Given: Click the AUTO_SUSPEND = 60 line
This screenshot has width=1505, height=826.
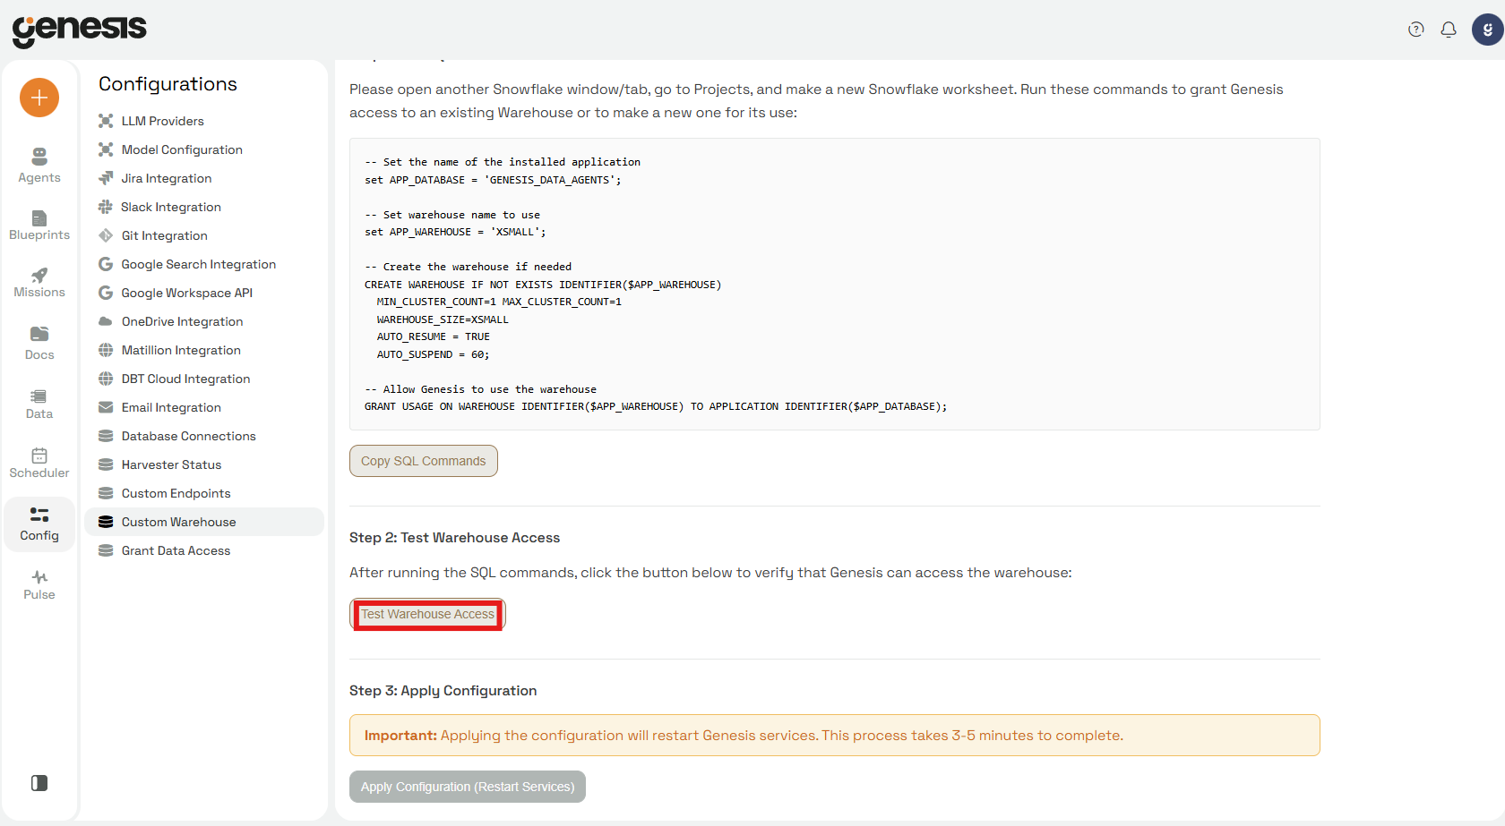Looking at the screenshot, I should (x=434, y=354).
